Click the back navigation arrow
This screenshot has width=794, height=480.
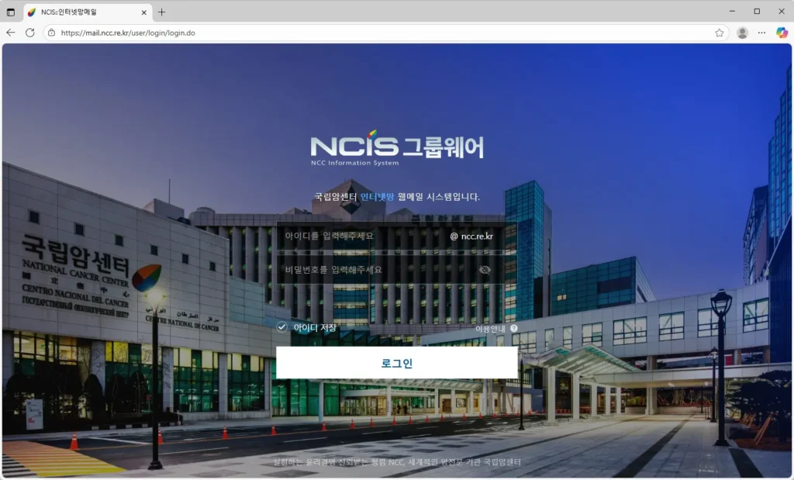point(10,33)
